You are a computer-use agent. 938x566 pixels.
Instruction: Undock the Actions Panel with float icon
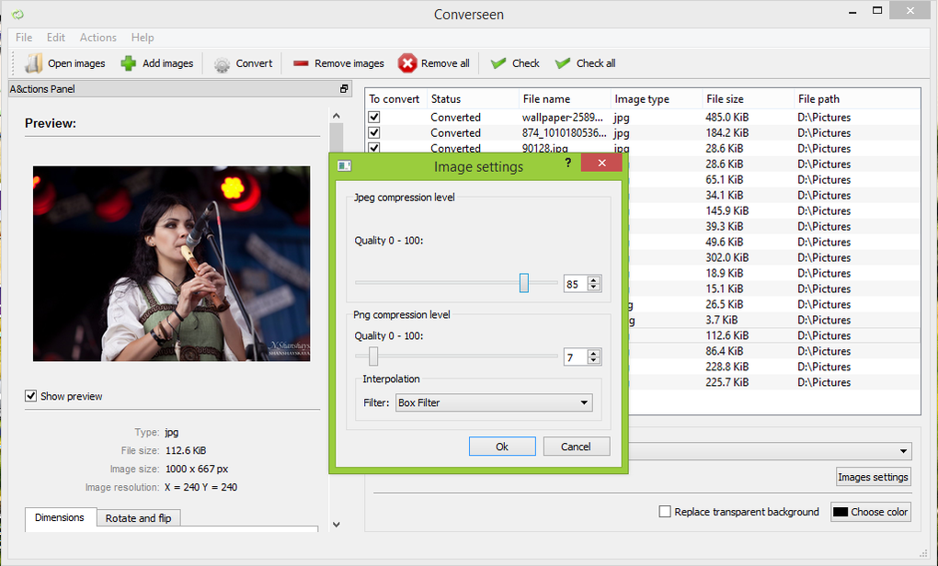pos(344,89)
